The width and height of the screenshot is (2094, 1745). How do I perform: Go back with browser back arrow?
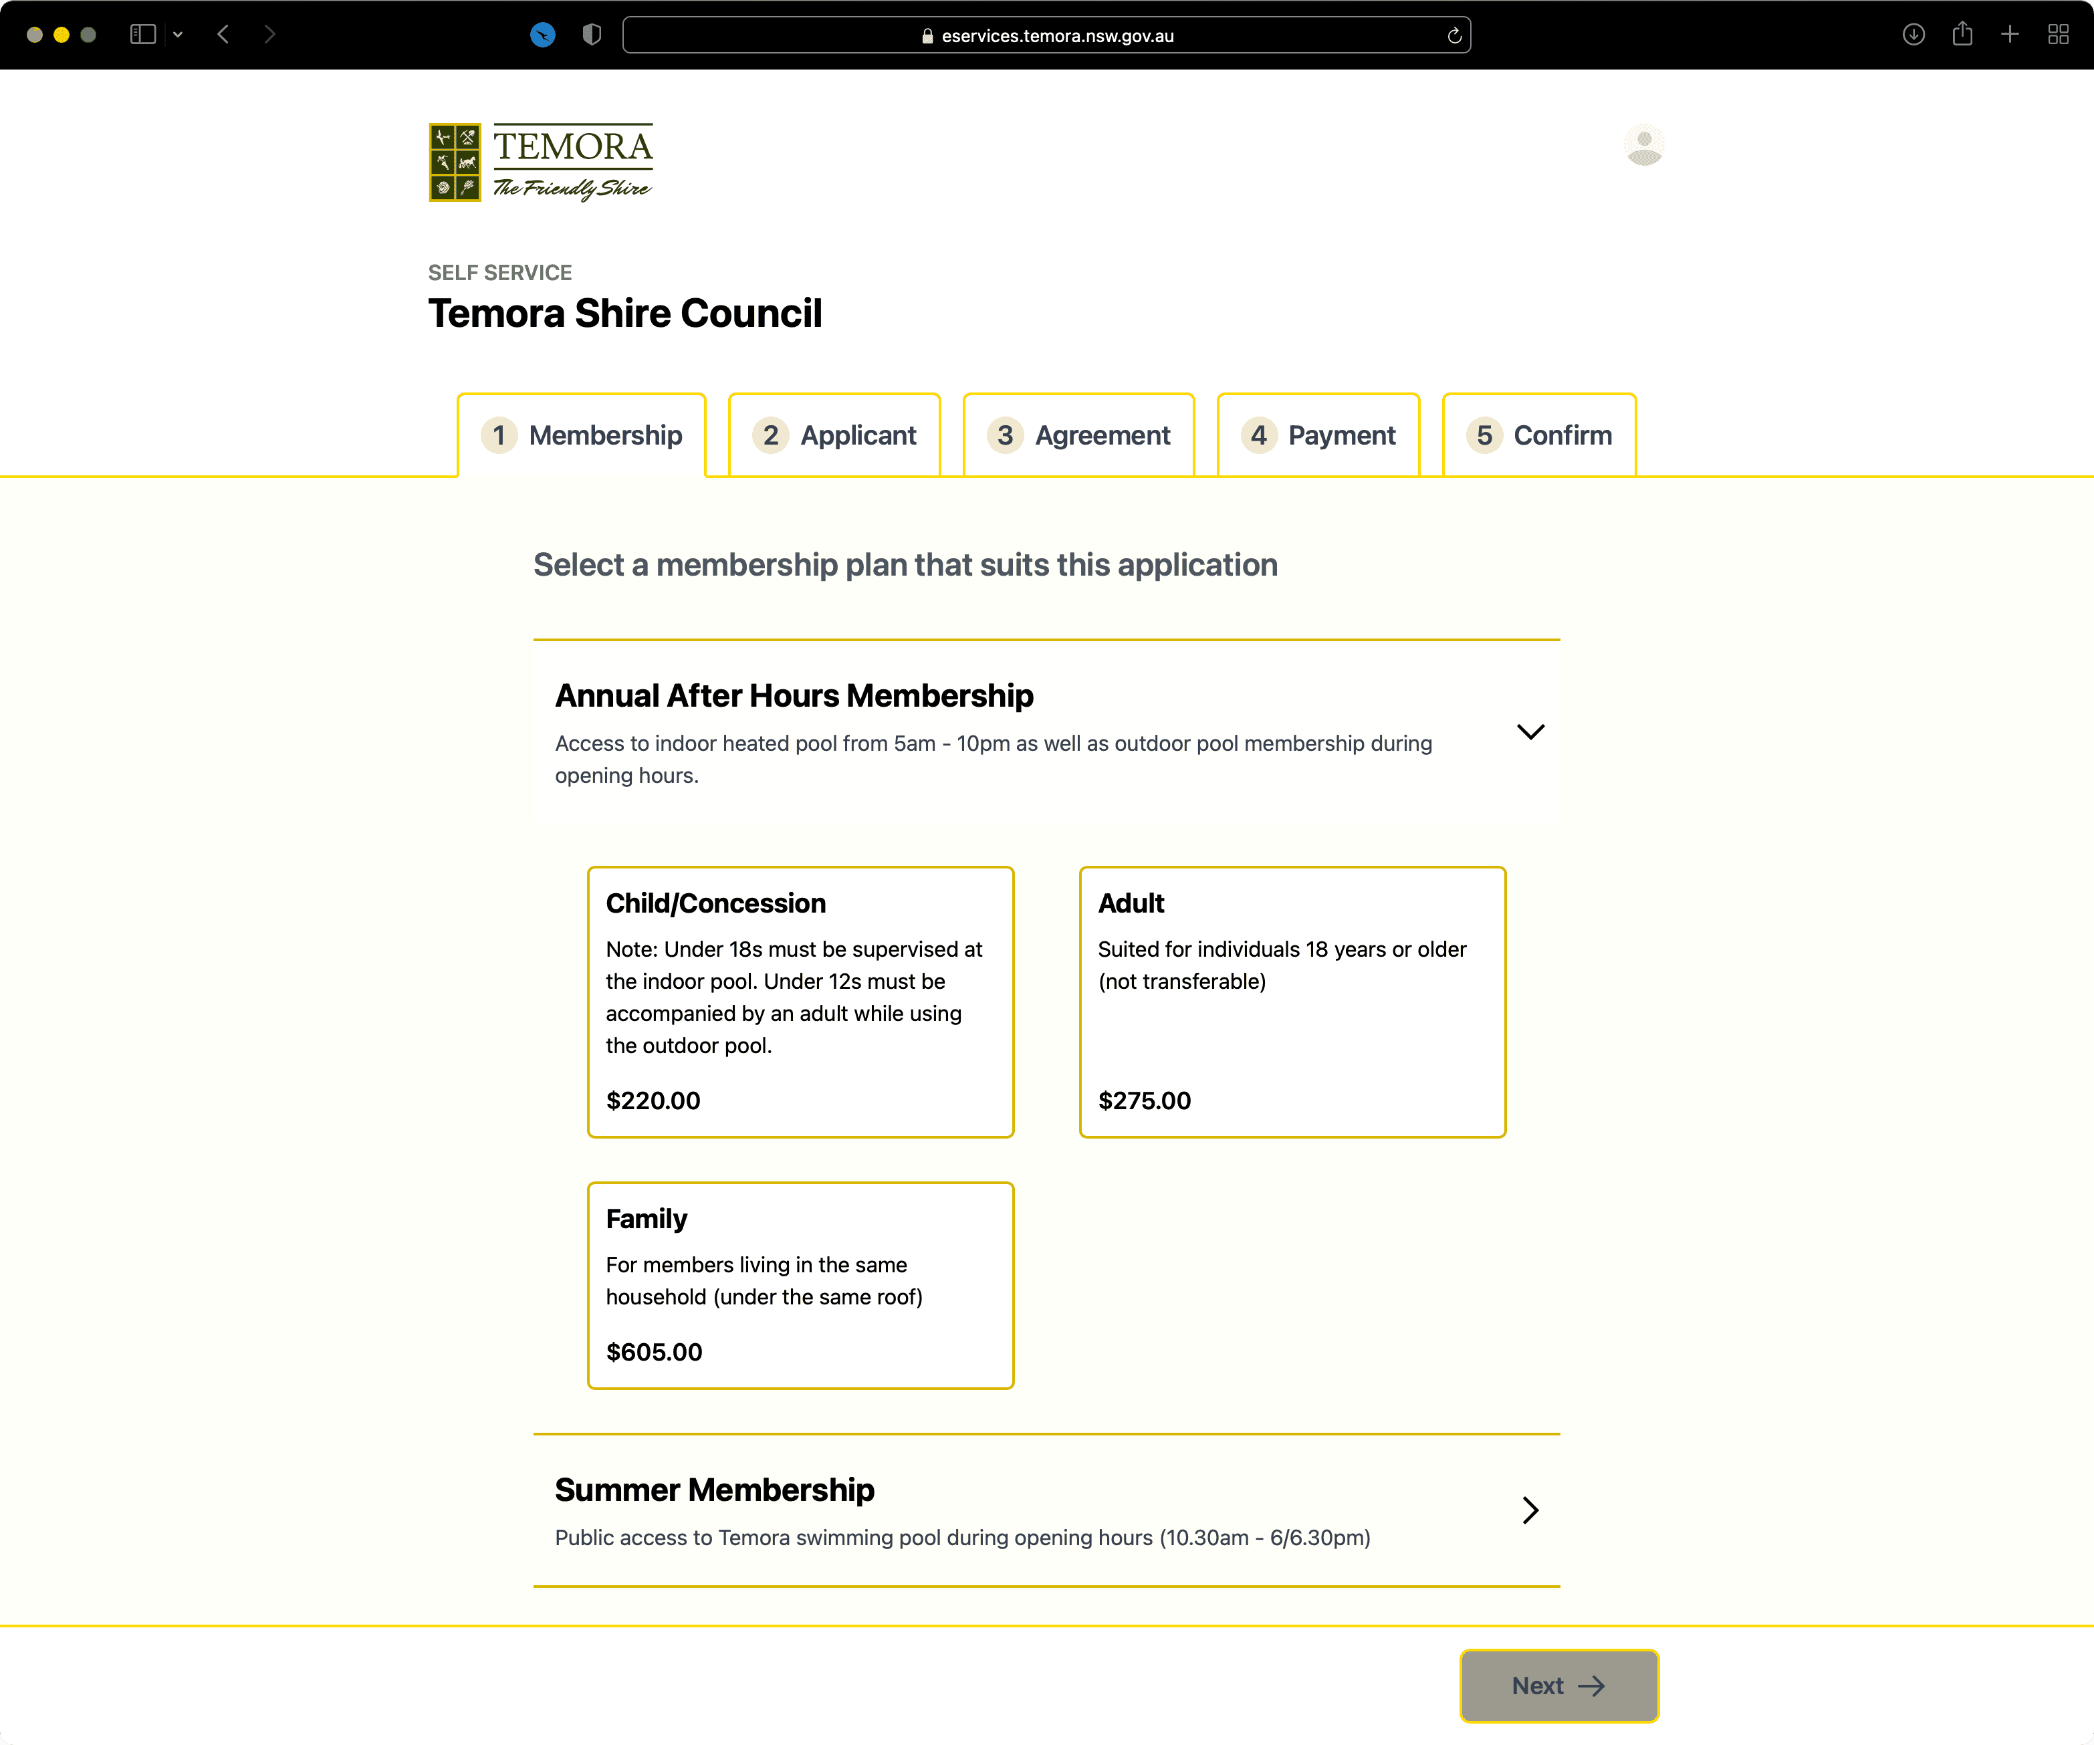click(223, 35)
